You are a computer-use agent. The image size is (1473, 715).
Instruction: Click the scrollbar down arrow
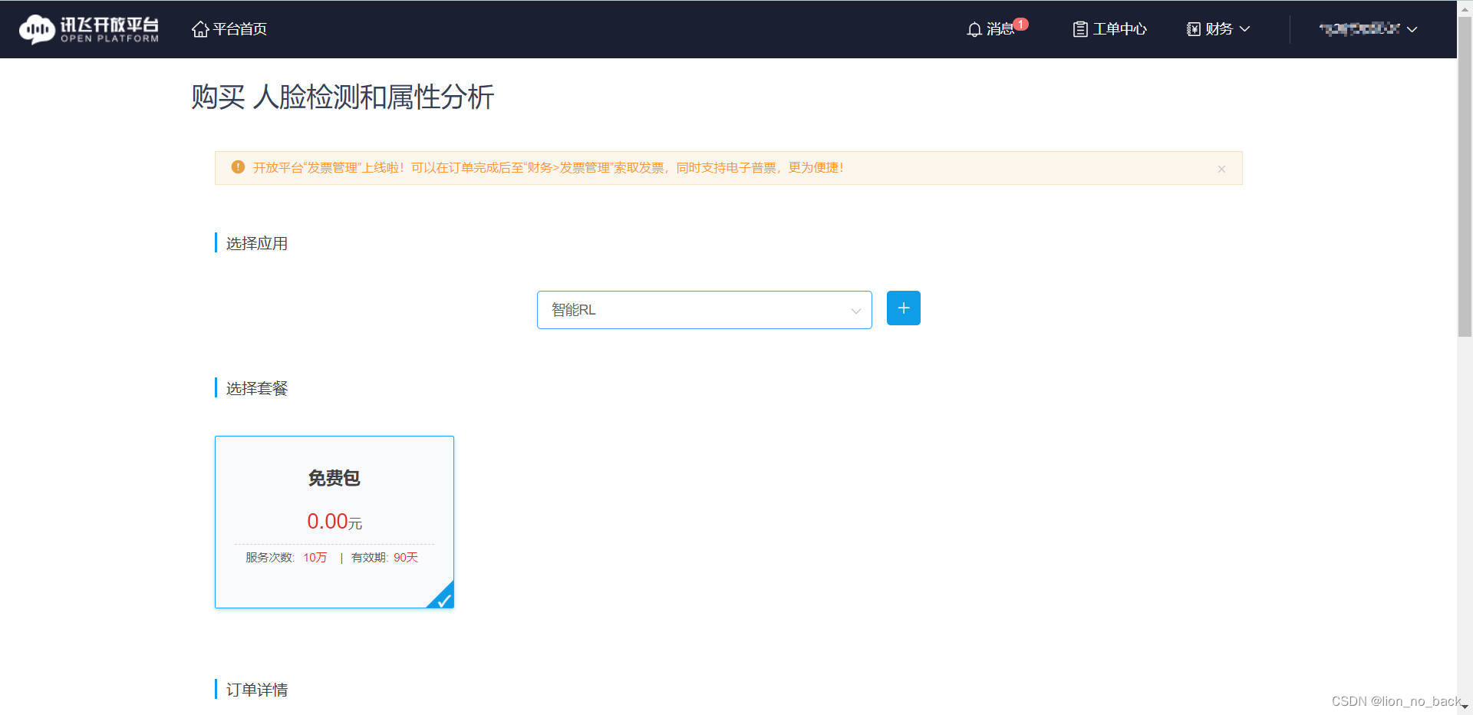tap(1465, 707)
